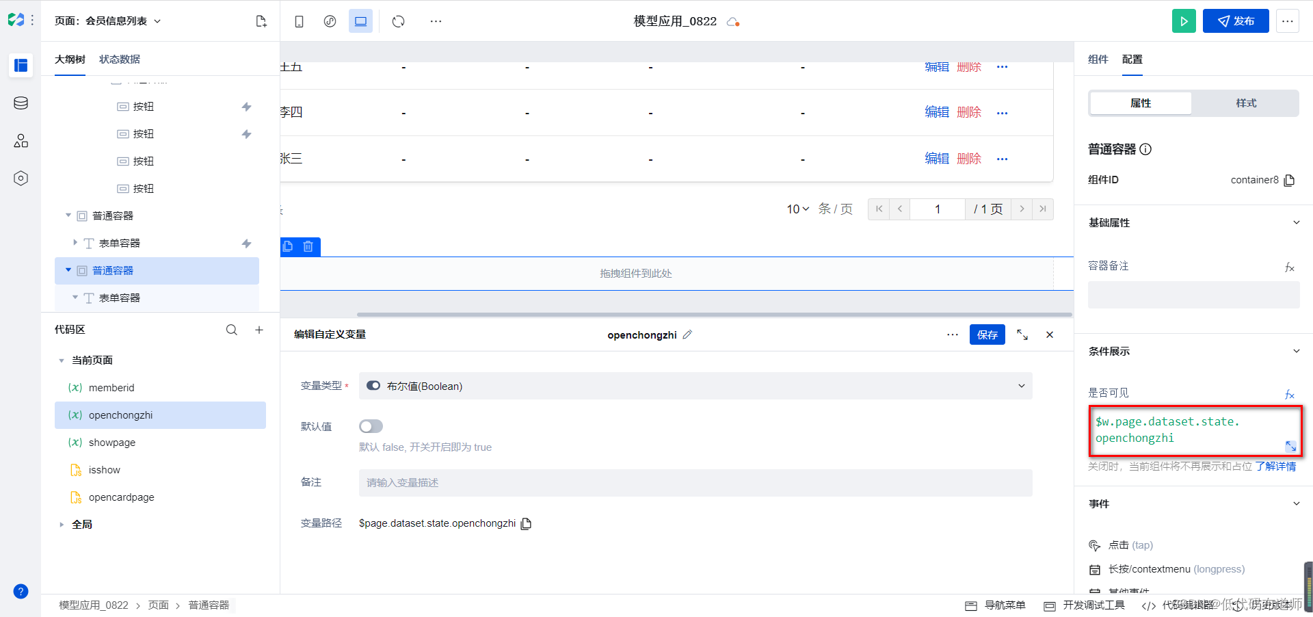Open the variable type Boolean dropdown

pos(695,386)
